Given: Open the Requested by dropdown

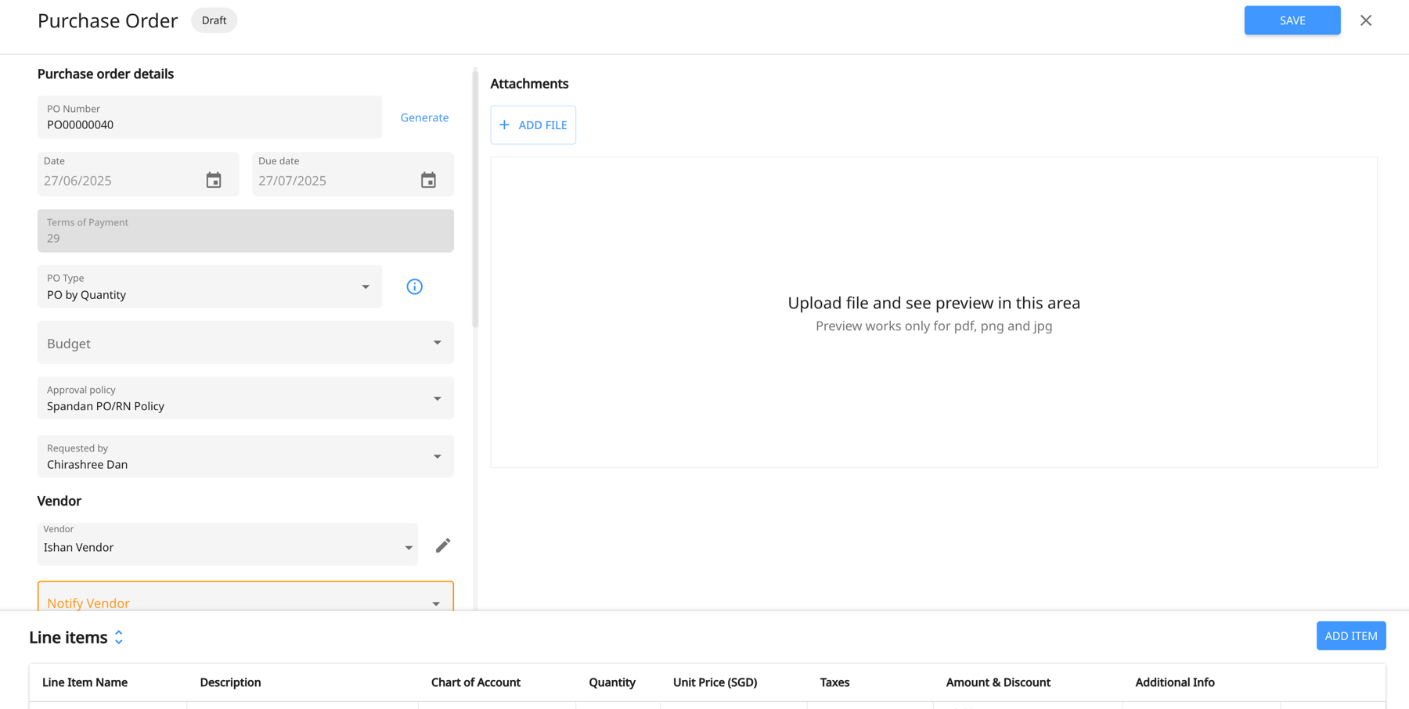Looking at the screenshot, I should pos(437,456).
